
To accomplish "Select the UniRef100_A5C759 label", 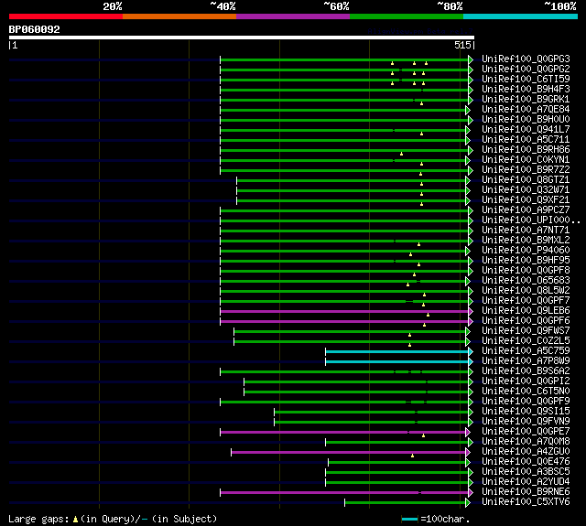I will 526,351.
